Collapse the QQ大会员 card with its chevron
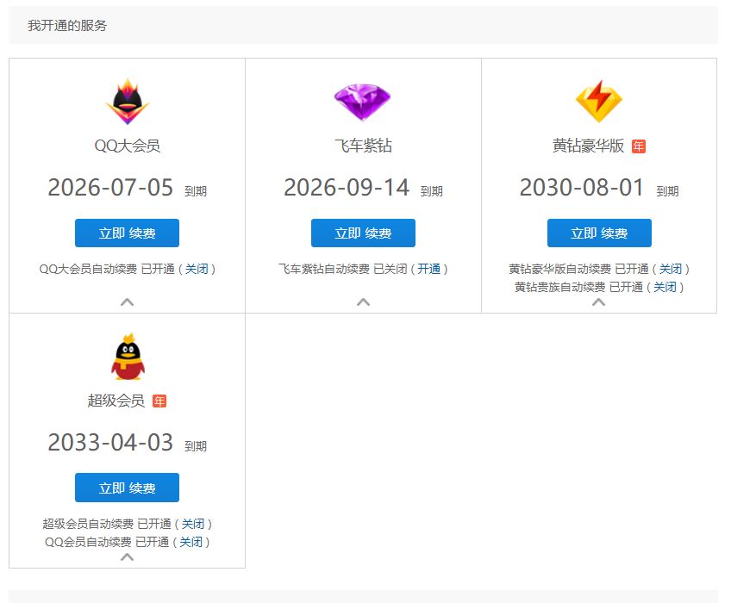 (127, 301)
